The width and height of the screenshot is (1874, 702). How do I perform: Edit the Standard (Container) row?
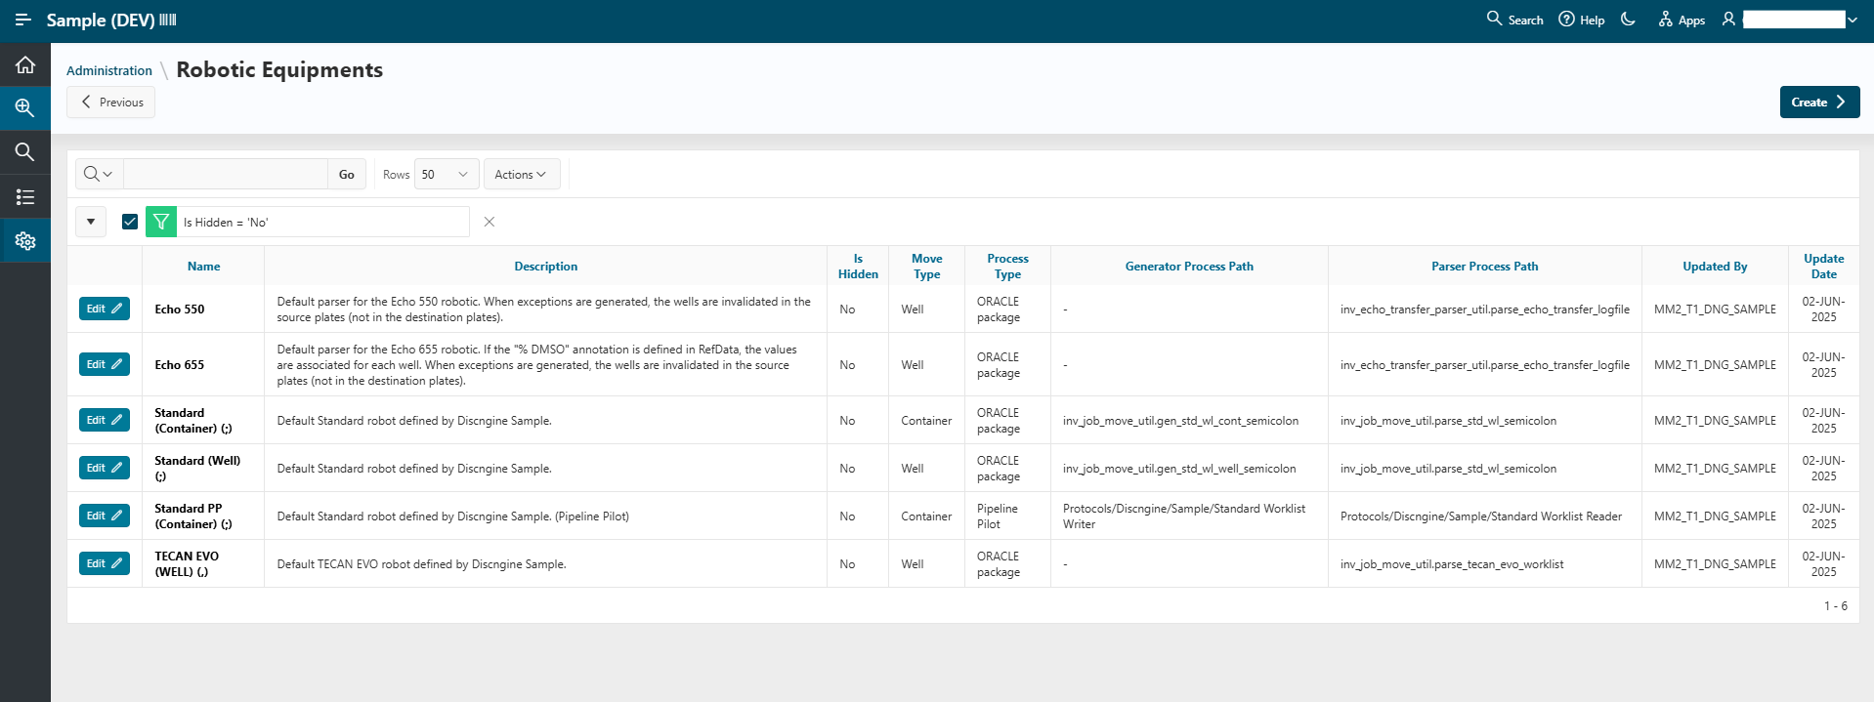[x=105, y=420]
